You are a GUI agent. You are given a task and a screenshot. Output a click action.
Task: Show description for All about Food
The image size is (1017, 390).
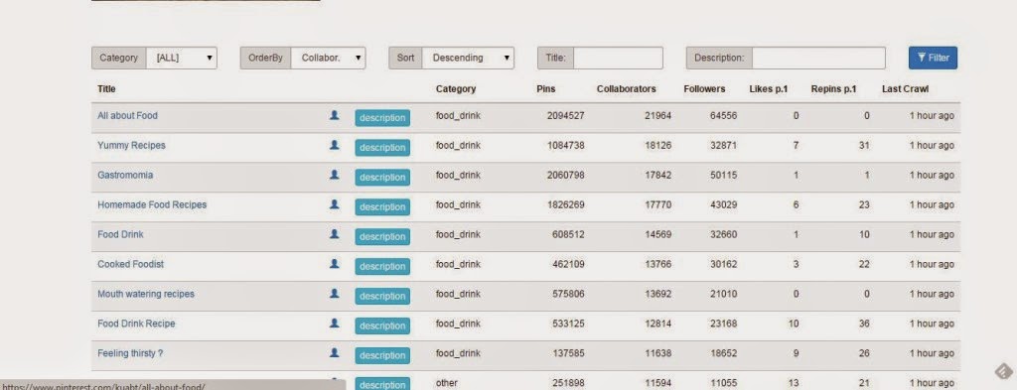pos(382,118)
